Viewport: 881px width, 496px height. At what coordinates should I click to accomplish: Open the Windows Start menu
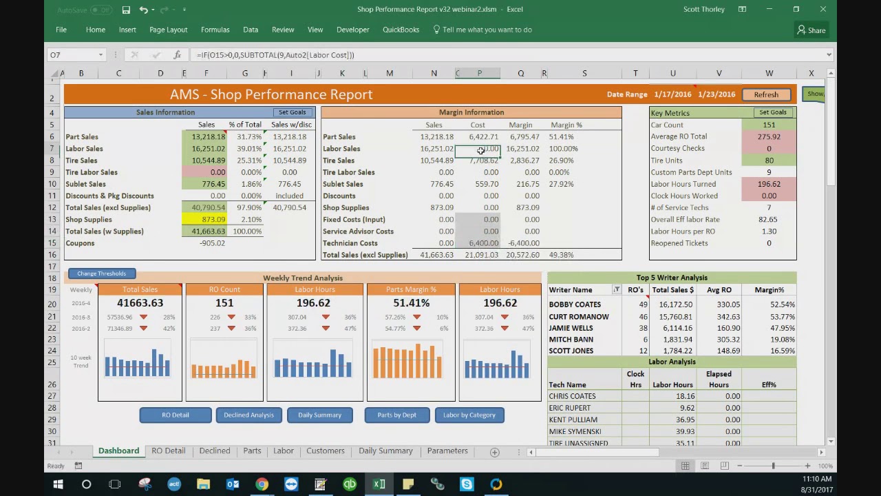pyautogui.click(x=58, y=484)
